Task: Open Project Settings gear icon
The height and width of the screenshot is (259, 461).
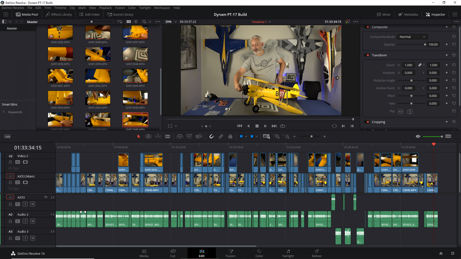Action: pos(452,254)
